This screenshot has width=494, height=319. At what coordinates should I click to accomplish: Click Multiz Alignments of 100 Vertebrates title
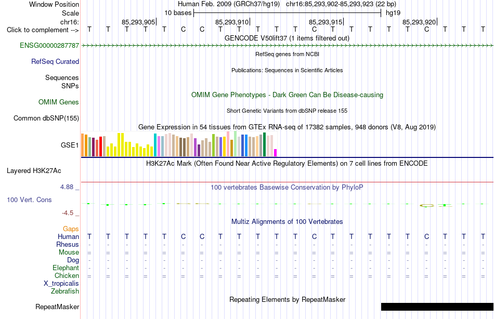pos(287,221)
